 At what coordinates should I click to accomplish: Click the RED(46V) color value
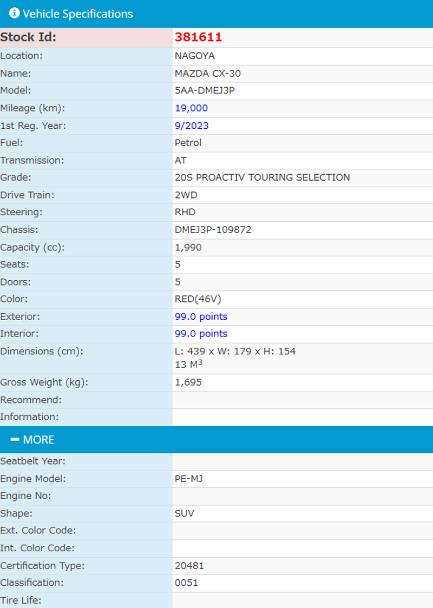tap(198, 299)
